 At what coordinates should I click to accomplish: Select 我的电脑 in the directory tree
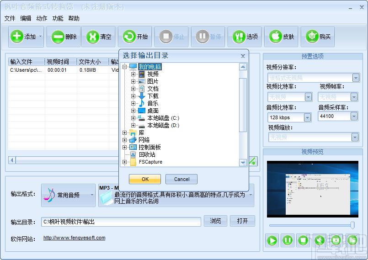(x=150, y=67)
